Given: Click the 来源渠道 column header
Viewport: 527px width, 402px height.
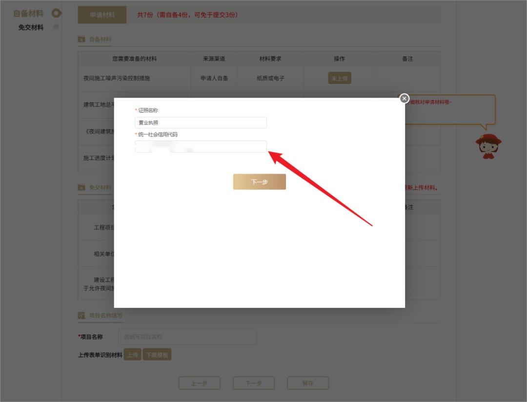Looking at the screenshot, I should pos(214,59).
